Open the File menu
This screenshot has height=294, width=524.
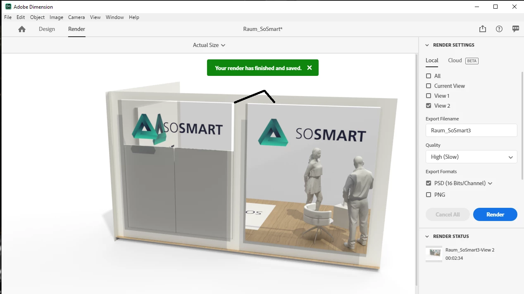8,17
